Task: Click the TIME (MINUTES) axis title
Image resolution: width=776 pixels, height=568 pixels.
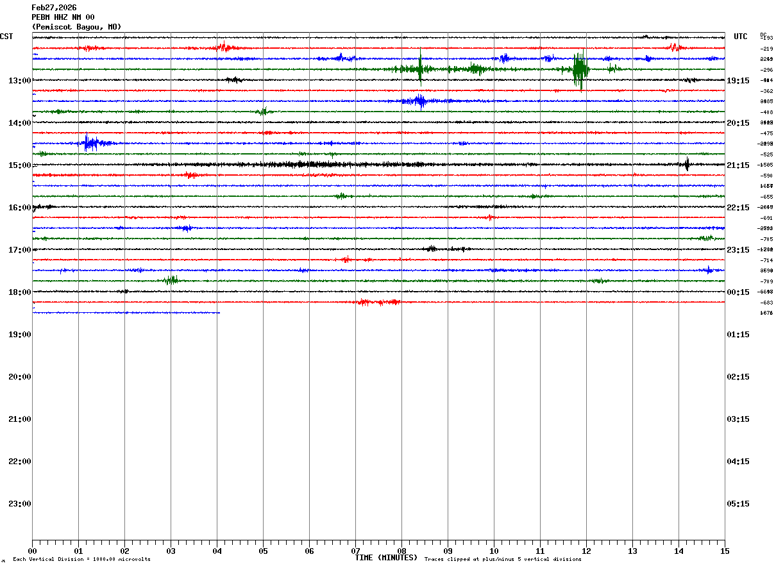Action: 386,558
